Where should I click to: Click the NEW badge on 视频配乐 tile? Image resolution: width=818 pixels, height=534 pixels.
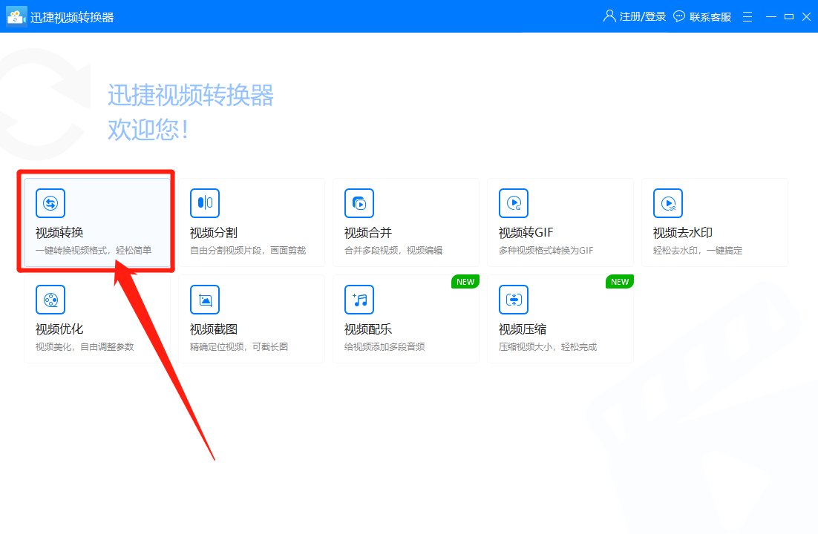coord(465,282)
